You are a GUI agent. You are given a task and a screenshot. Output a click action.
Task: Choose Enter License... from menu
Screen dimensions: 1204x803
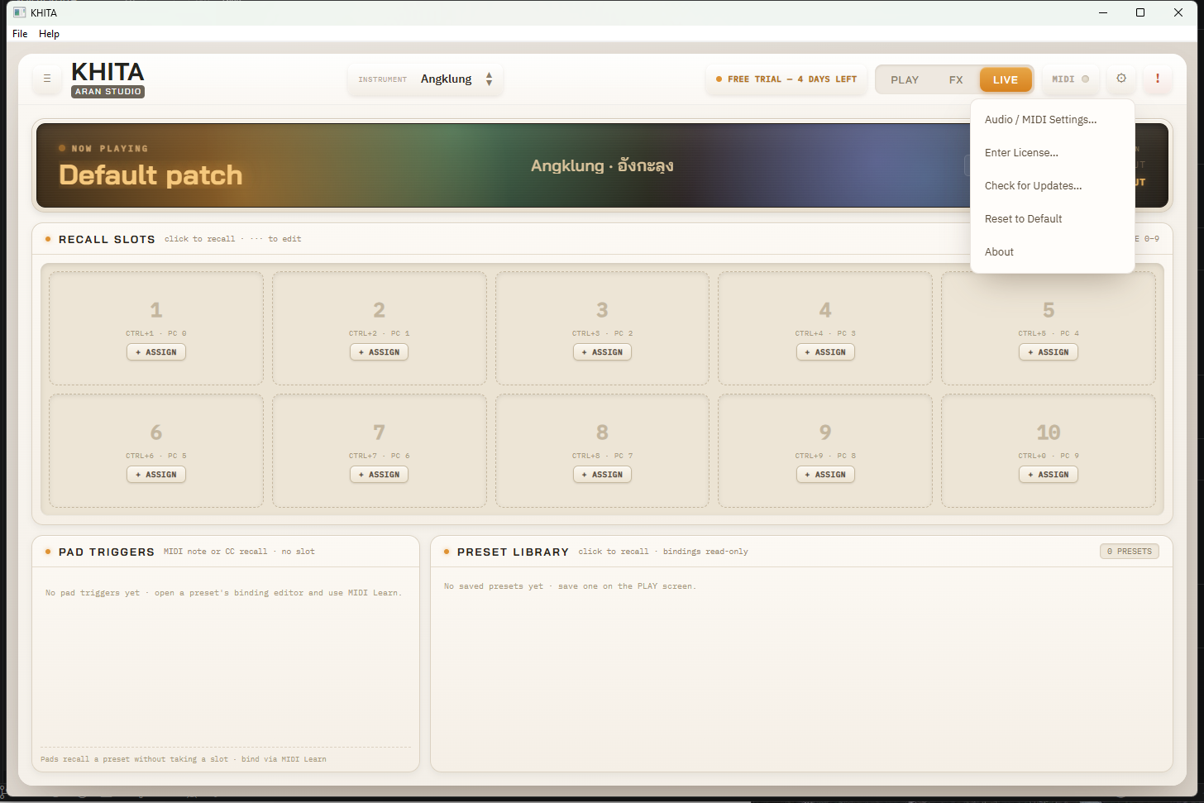(1052, 153)
